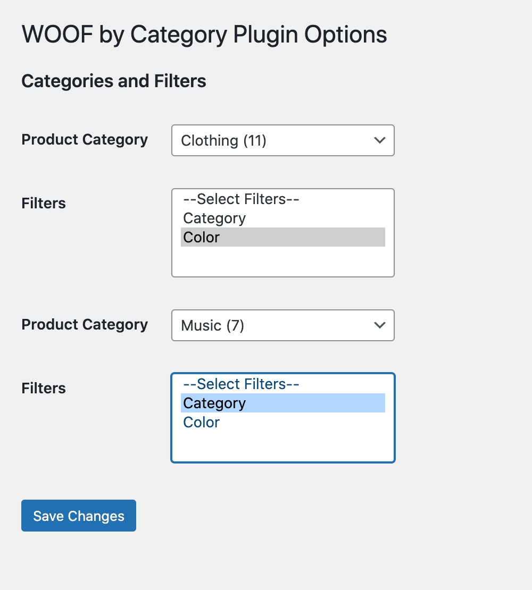Click the WOOF by Category Plugin Options title

pos(204,34)
